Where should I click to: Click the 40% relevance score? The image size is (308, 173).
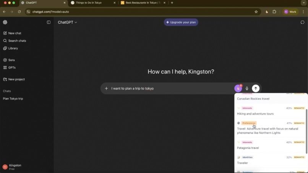tap(289, 142)
